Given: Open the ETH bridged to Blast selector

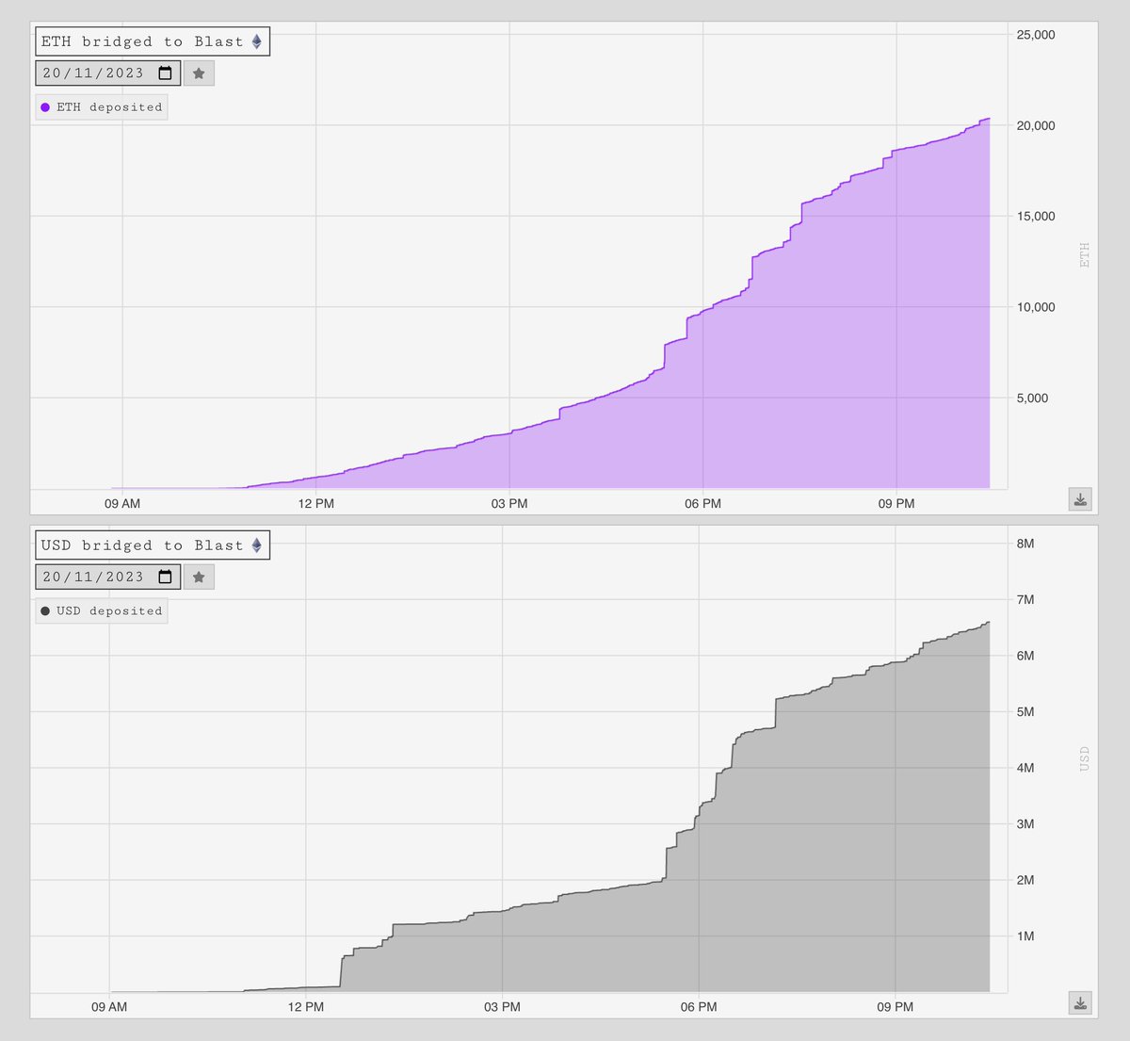Looking at the screenshot, I should [x=153, y=41].
